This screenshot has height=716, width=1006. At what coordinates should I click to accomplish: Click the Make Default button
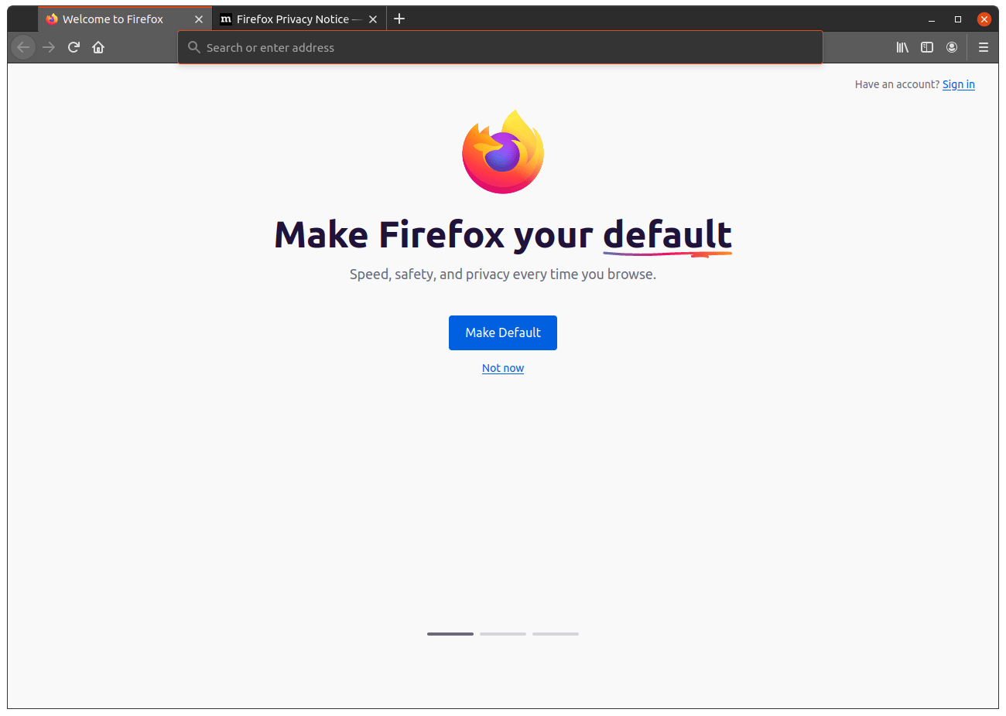(x=503, y=332)
